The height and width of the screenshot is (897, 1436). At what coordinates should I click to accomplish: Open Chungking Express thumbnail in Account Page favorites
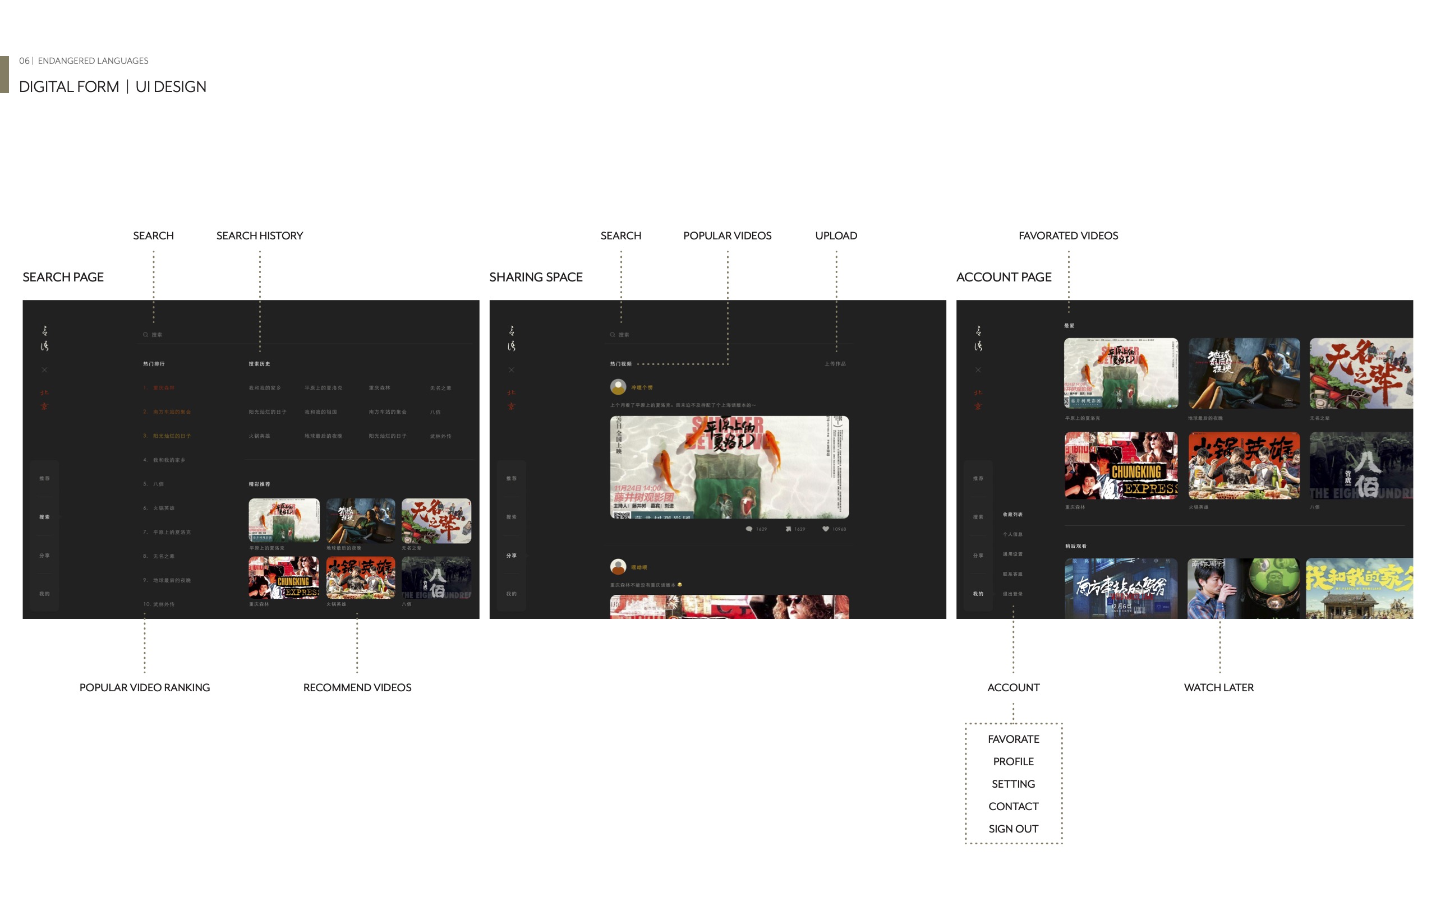click(x=1121, y=465)
